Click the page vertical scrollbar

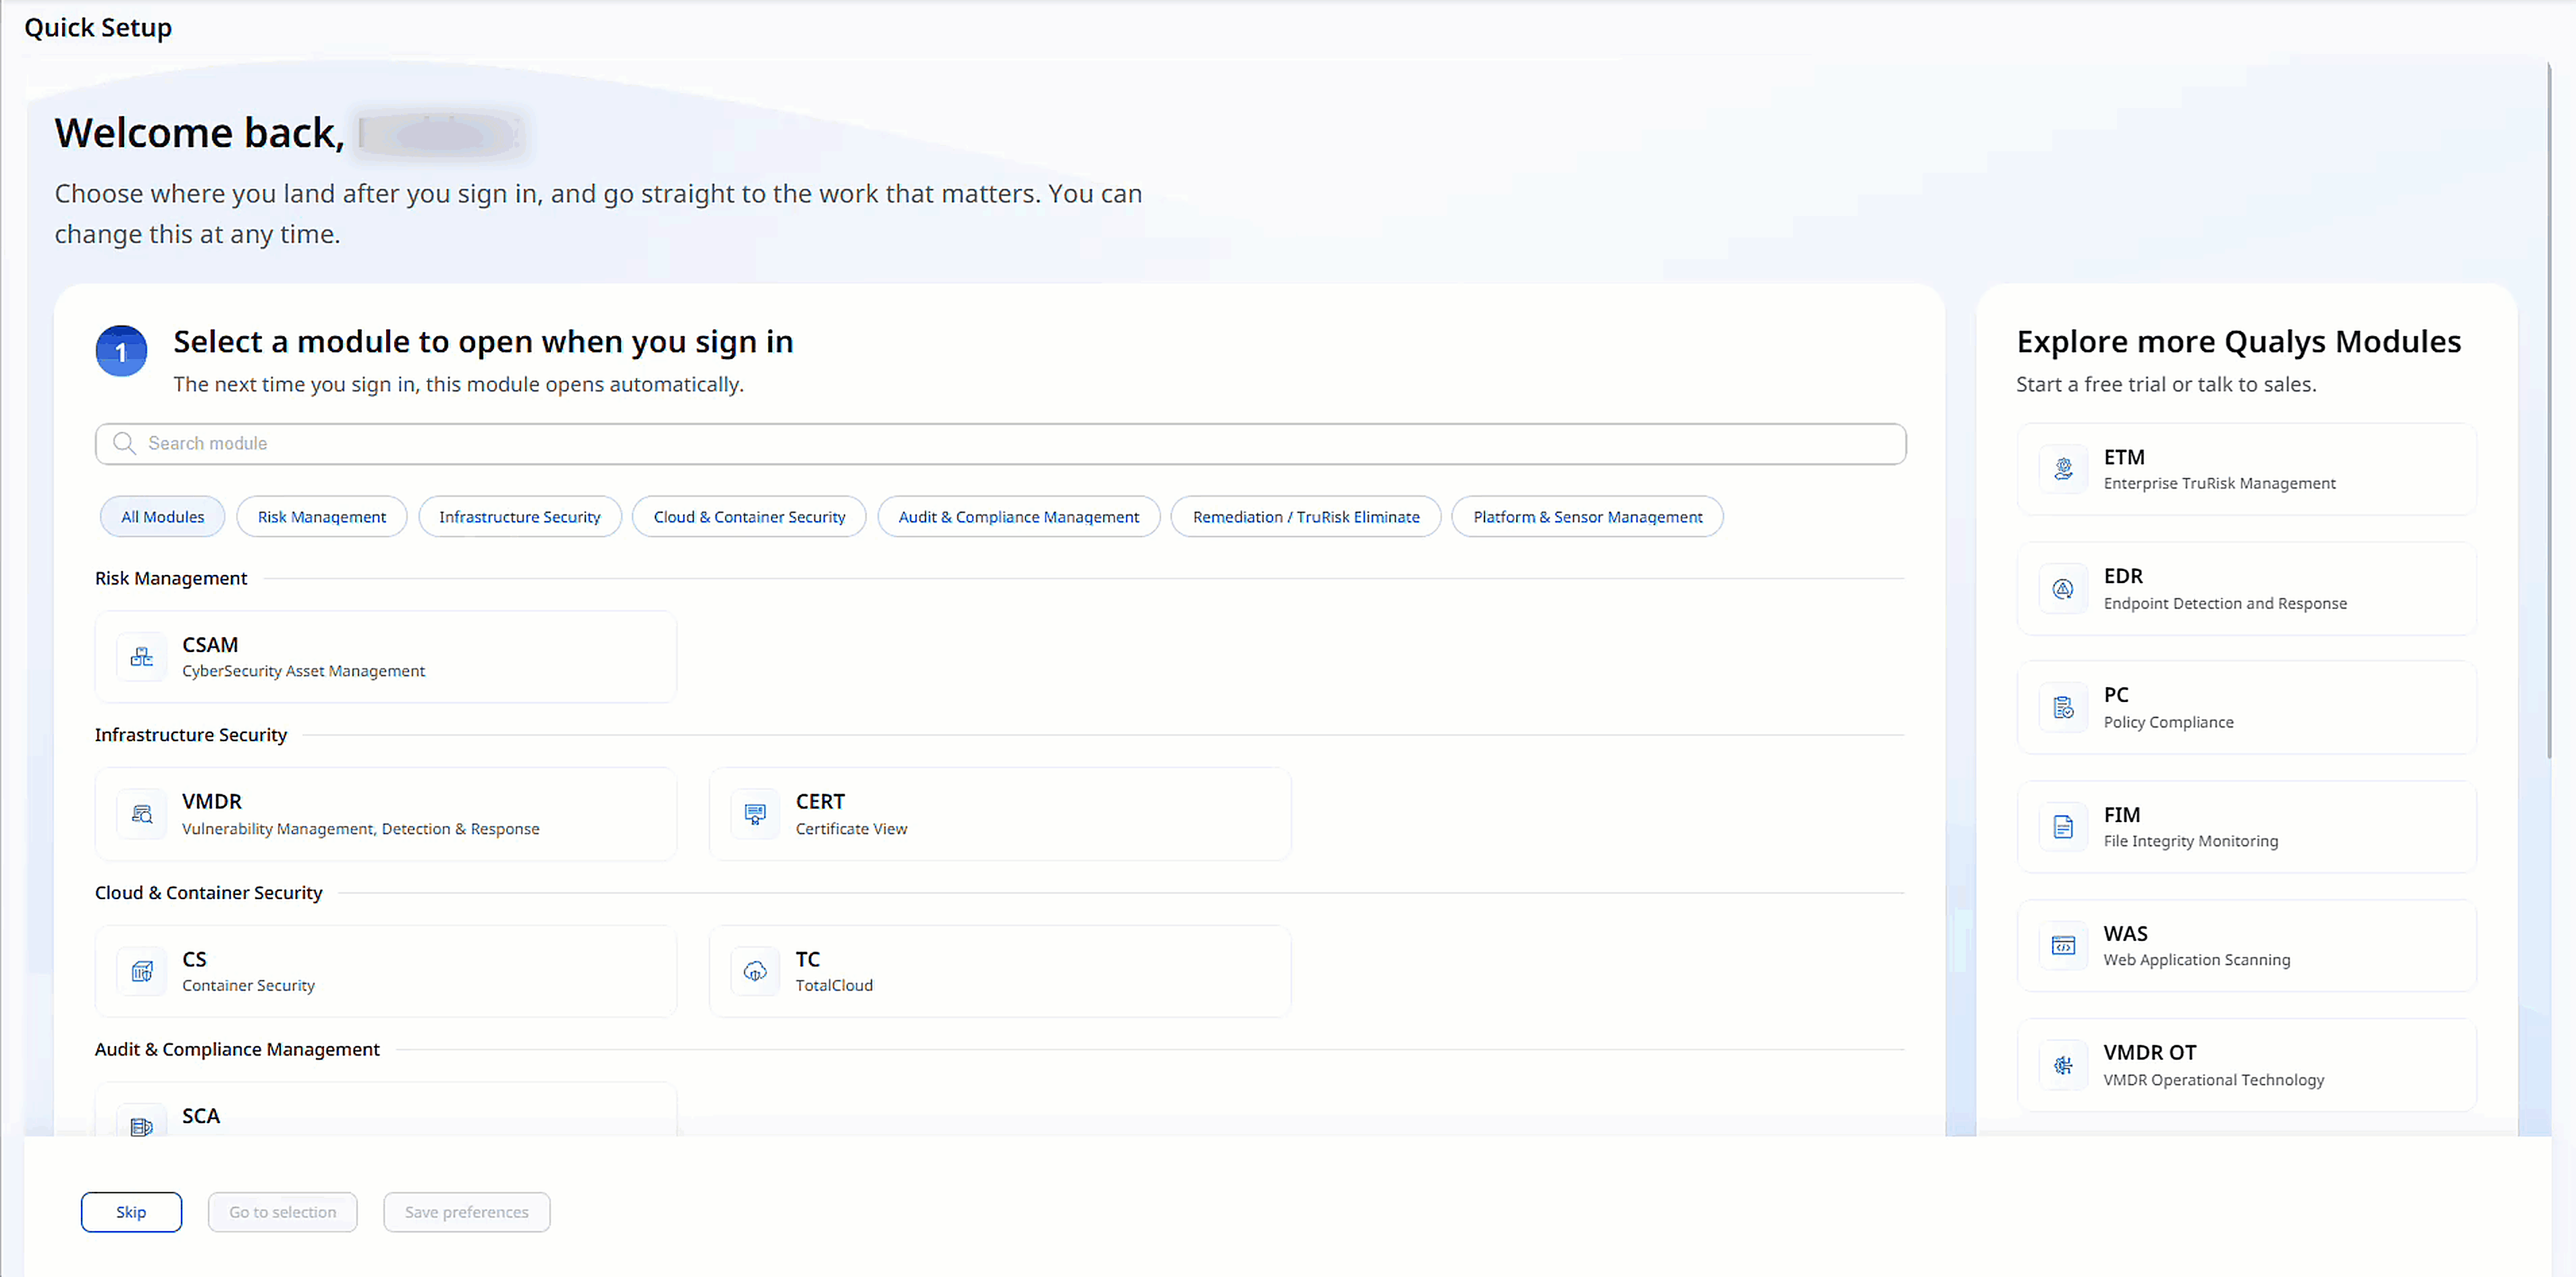(x=2549, y=410)
